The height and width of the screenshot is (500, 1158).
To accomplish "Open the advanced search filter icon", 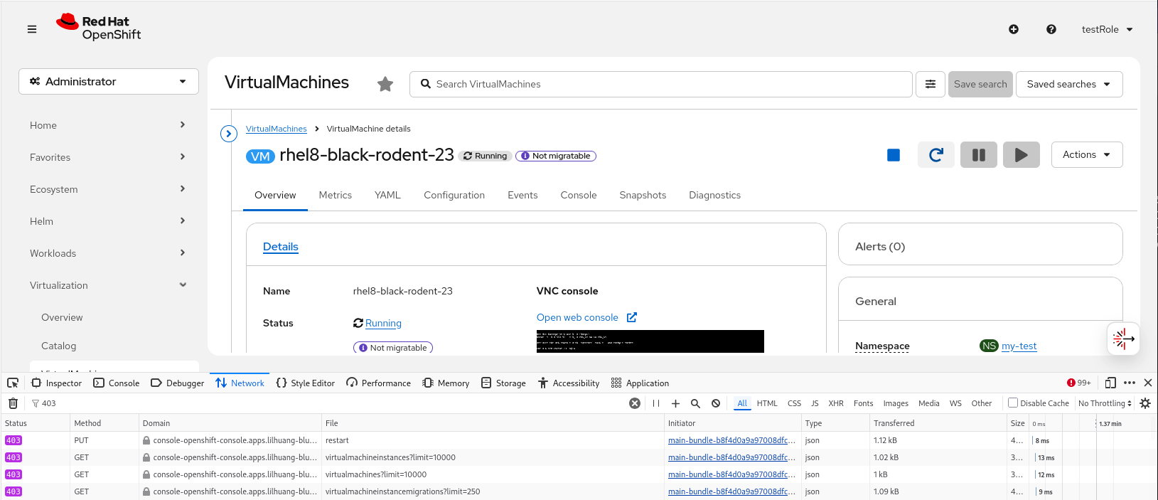I will point(931,84).
